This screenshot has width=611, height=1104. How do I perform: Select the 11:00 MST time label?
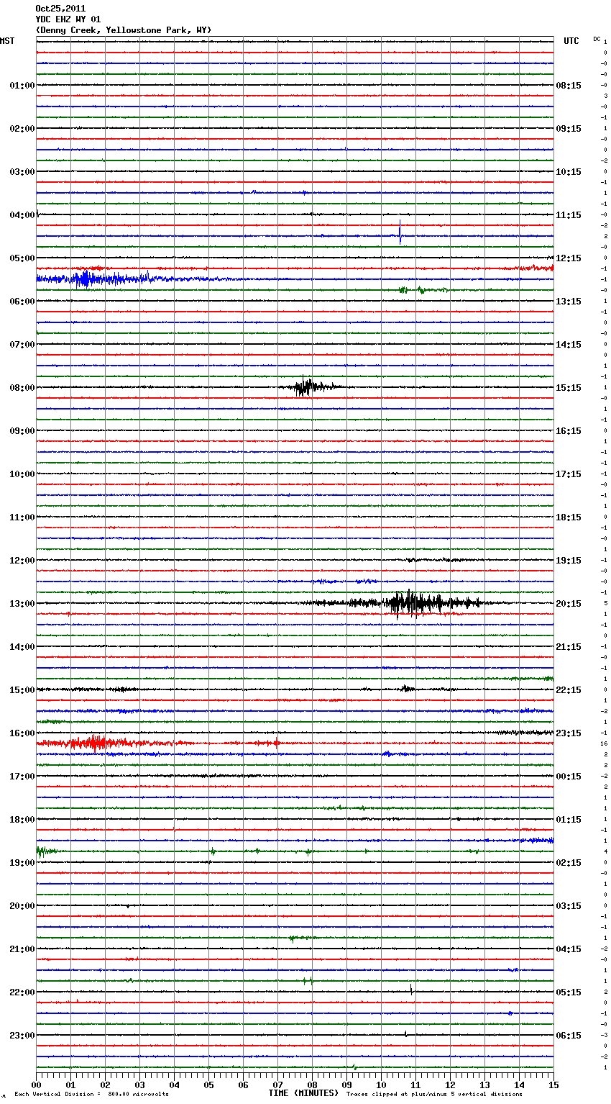coord(22,517)
